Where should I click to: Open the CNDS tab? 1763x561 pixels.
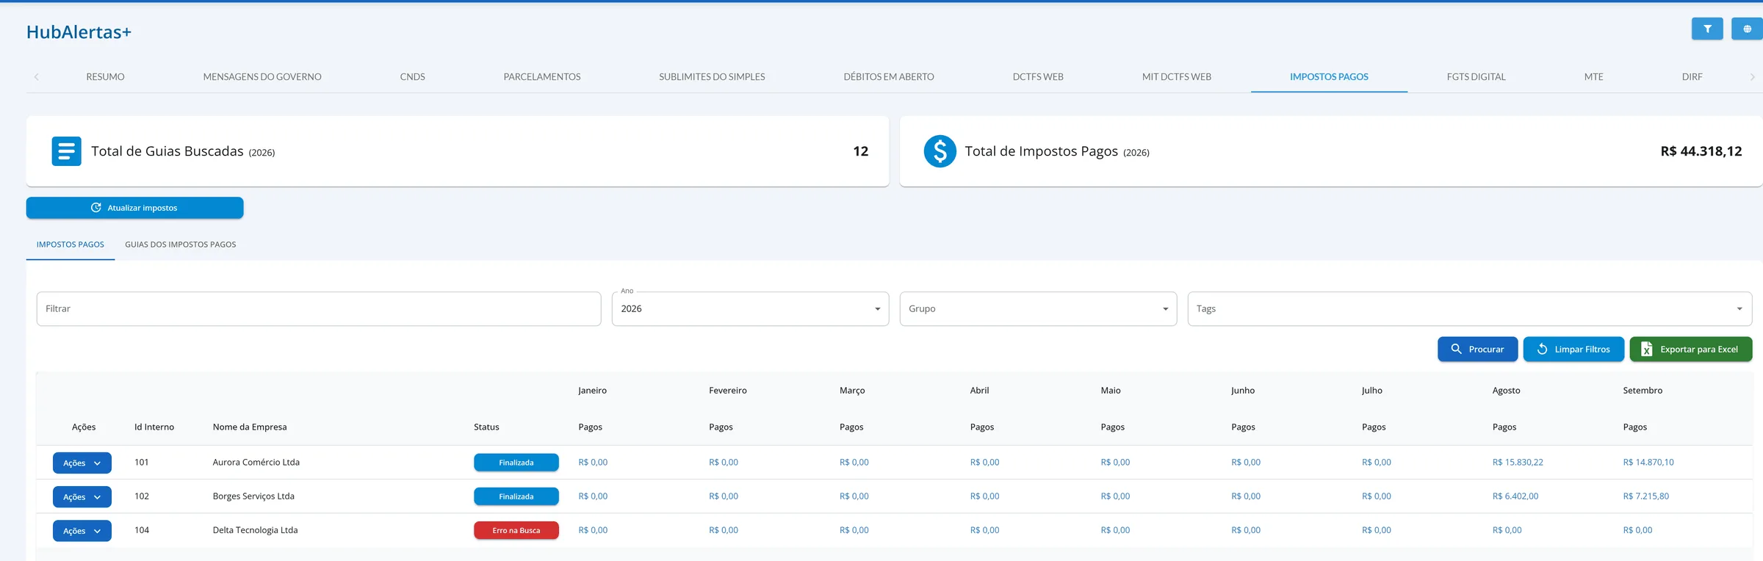[413, 76]
